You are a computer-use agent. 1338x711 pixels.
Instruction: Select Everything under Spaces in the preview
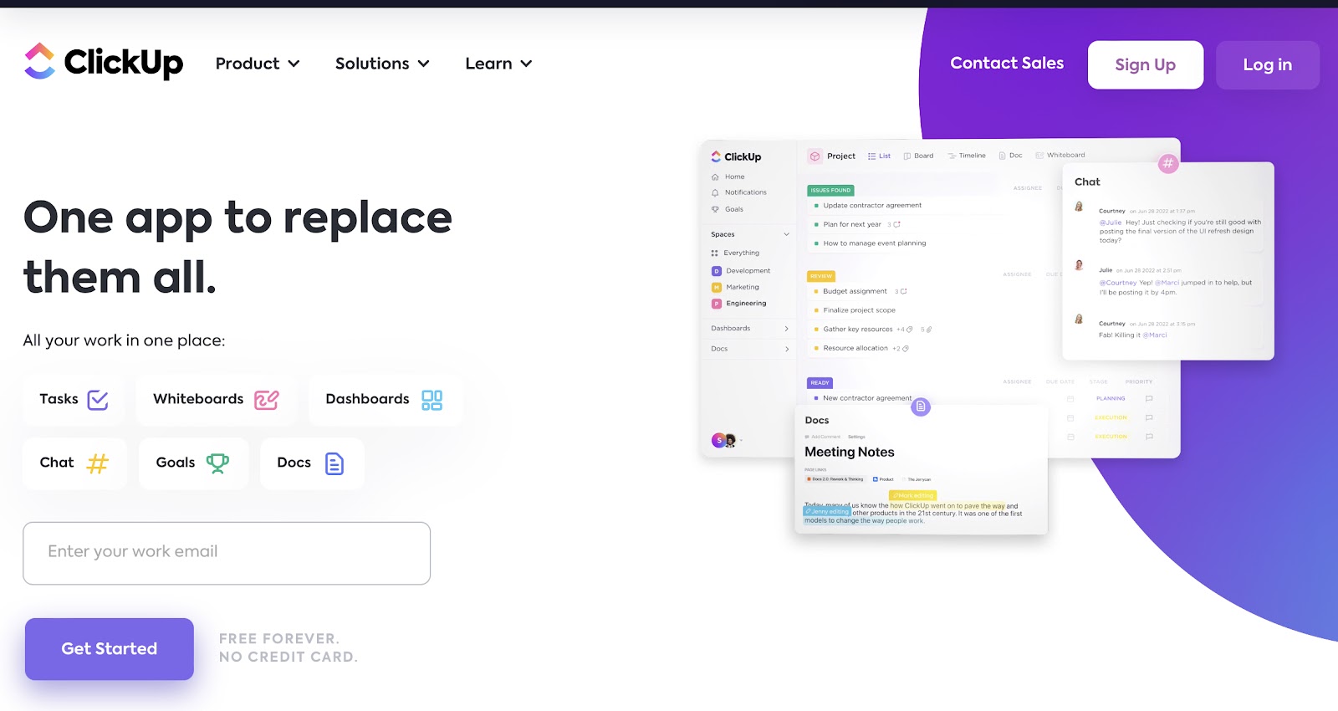click(x=736, y=253)
